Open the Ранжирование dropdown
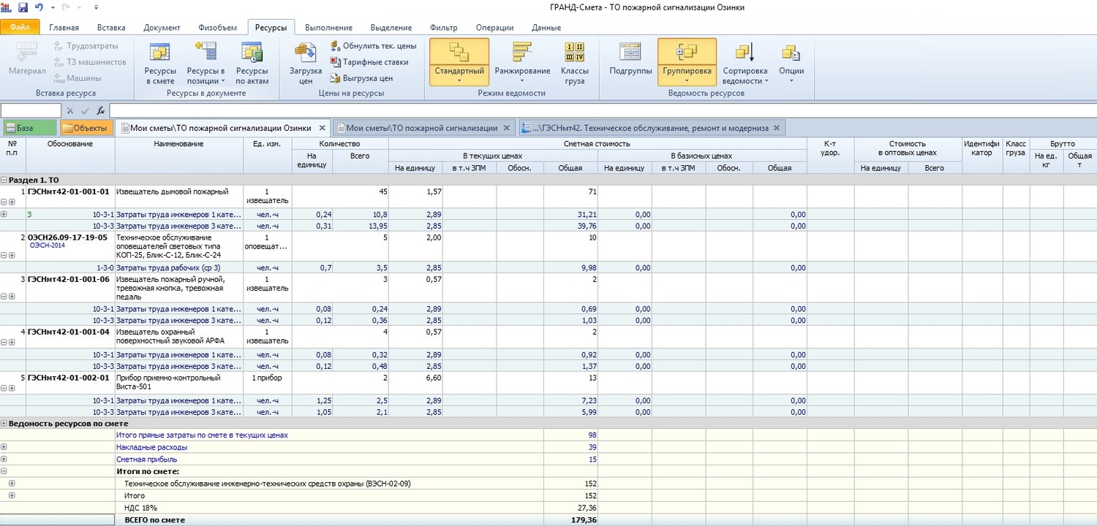The height and width of the screenshot is (526, 1097). (x=522, y=71)
